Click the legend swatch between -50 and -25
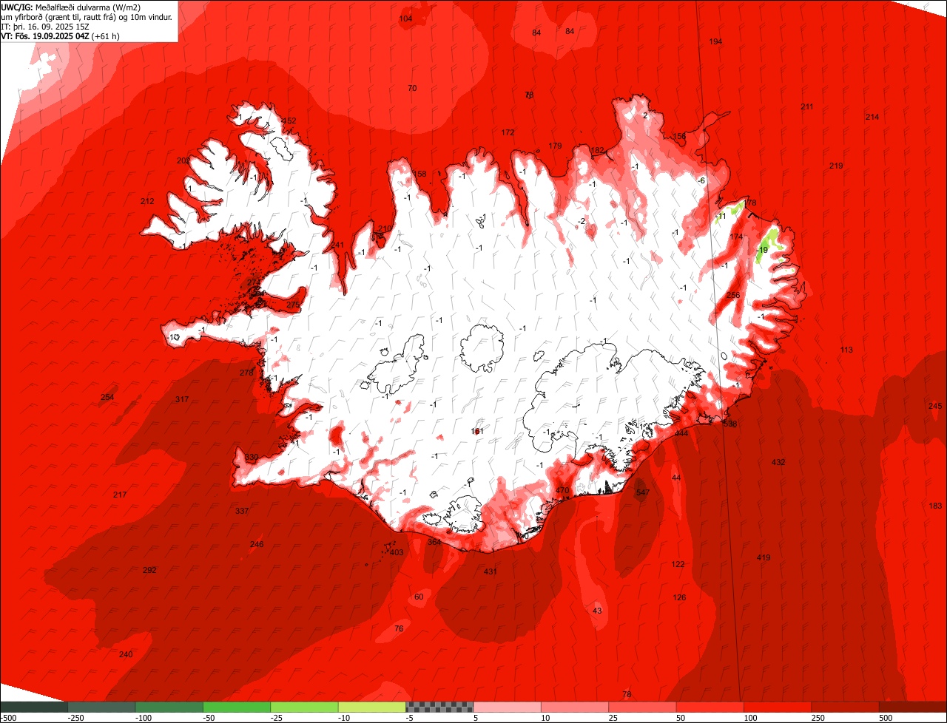Image resolution: width=947 pixels, height=723 pixels. pos(237,707)
